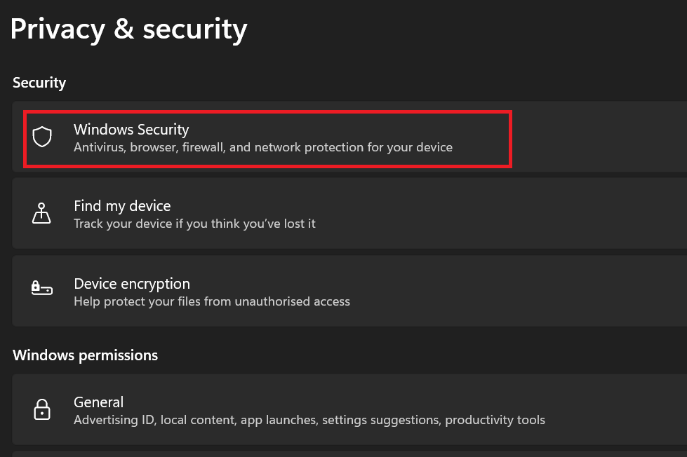
Task: Click the "General" title text
Action: click(98, 402)
